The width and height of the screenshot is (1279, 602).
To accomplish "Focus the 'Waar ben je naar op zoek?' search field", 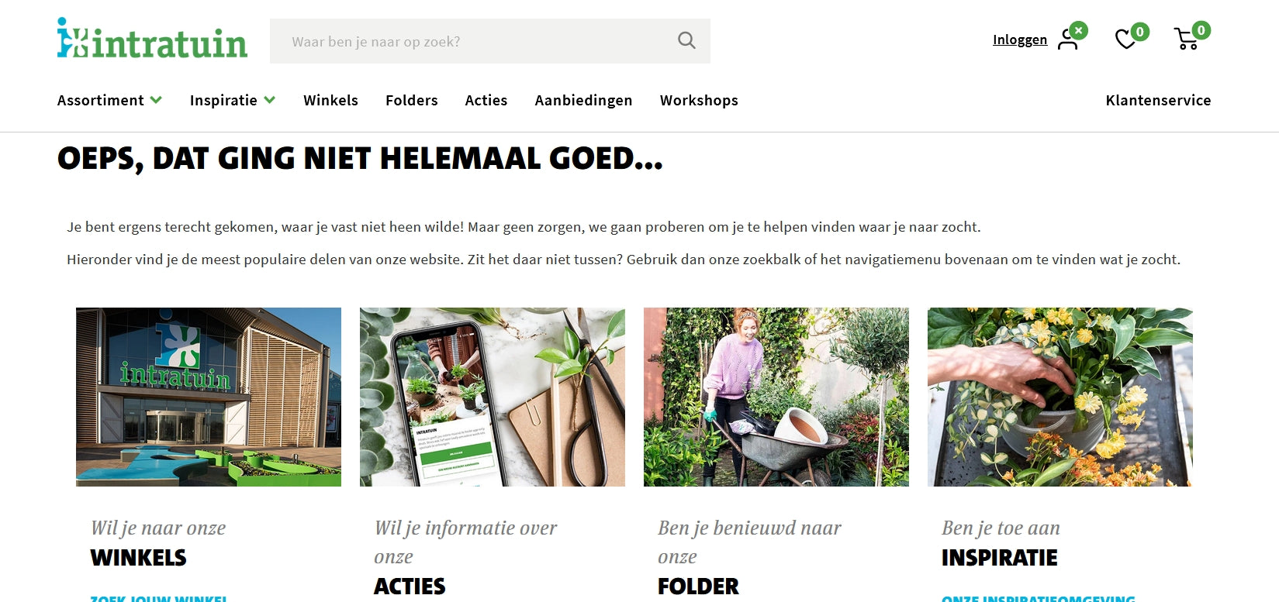I will (x=473, y=41).
